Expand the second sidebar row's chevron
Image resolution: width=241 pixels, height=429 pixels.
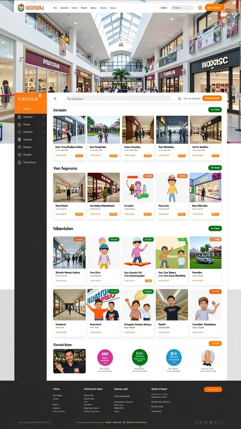pyautogui.click(x=44, y=117)
